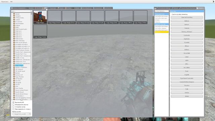Switch to the NPC tab of spawn menu
This screenshot has height=121, width=215.
pos(45,8)
